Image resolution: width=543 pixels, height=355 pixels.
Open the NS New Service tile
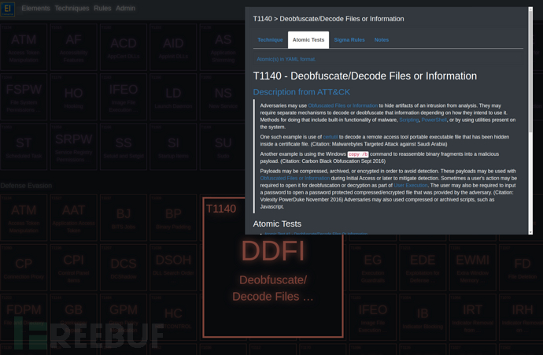(223, 97)
